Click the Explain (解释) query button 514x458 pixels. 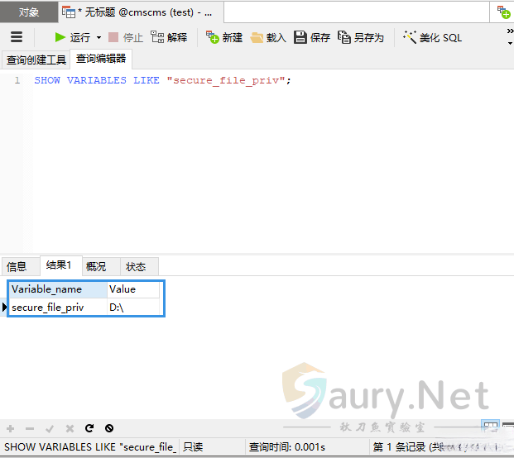pos(169,37)
